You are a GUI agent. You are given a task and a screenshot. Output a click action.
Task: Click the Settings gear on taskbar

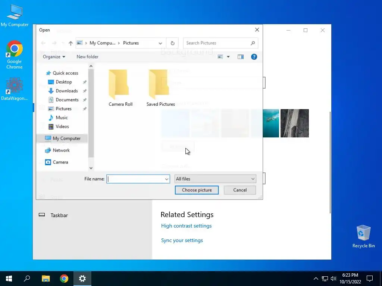(82, 279)
